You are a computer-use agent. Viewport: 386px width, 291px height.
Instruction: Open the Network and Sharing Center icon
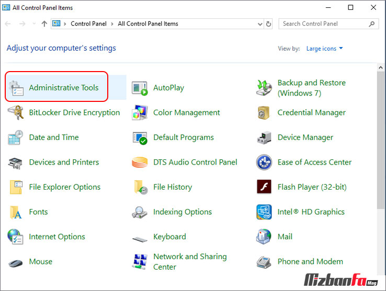point(140,262)
